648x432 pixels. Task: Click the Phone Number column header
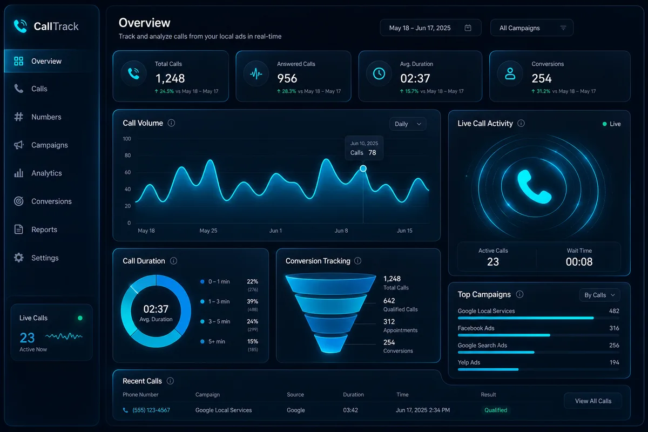click(x=140, y=395)
